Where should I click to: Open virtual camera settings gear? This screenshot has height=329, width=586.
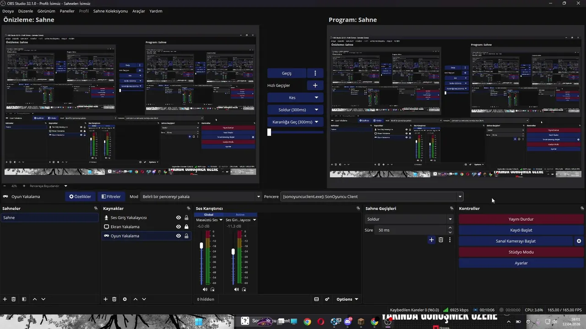[579, 241]
